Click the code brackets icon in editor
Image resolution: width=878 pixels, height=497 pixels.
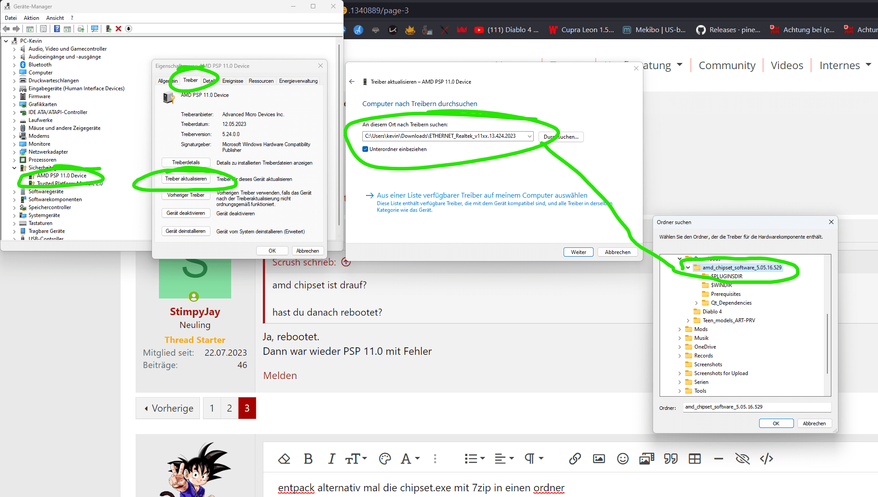coord(767,459)
